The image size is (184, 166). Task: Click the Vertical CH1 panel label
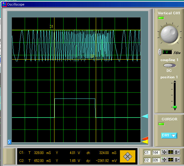169,13
